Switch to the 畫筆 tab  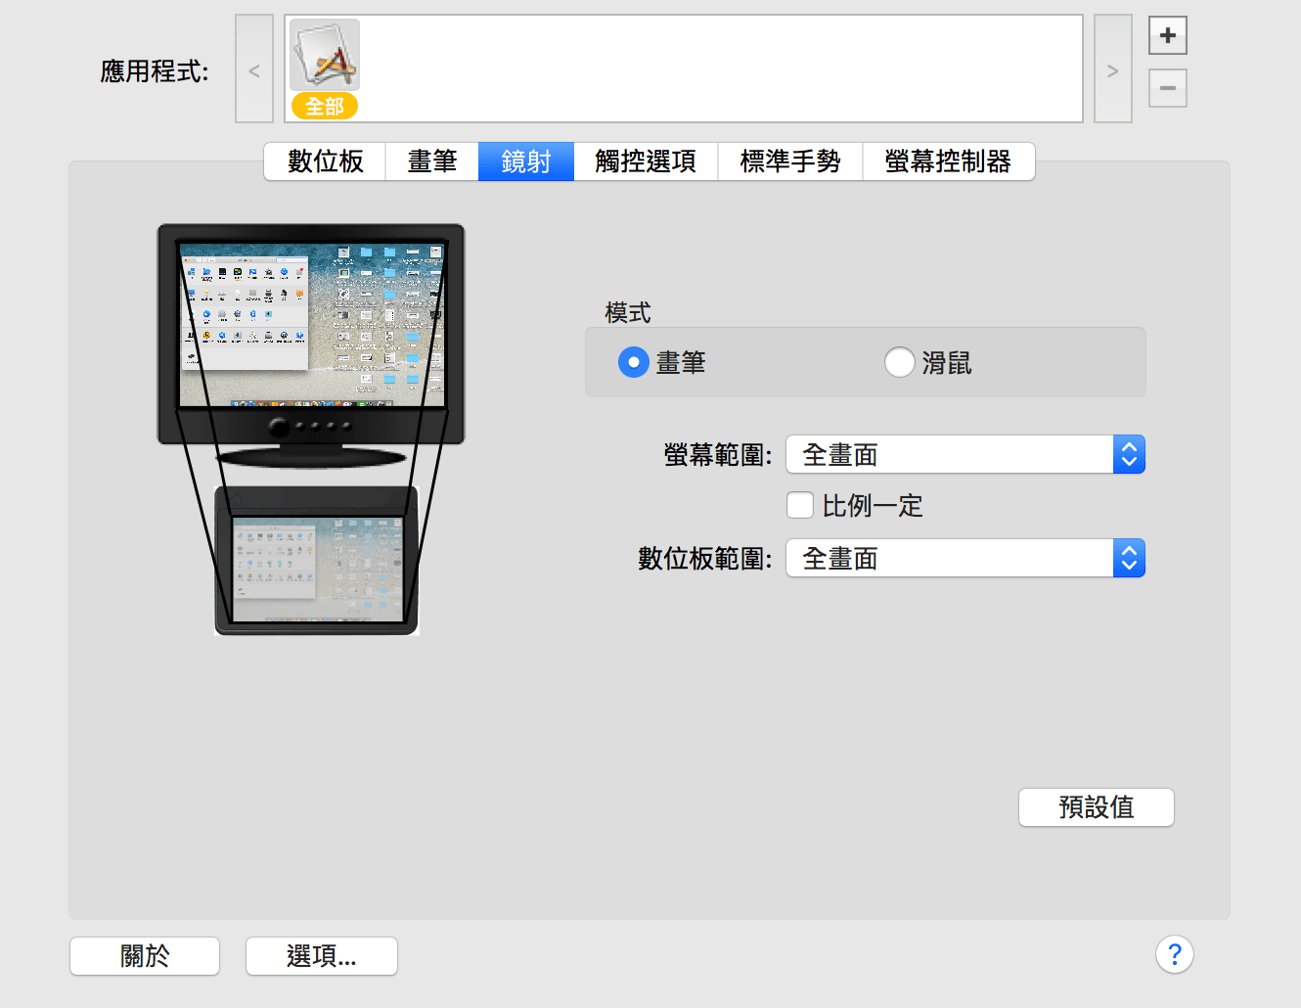pos(431,161)
